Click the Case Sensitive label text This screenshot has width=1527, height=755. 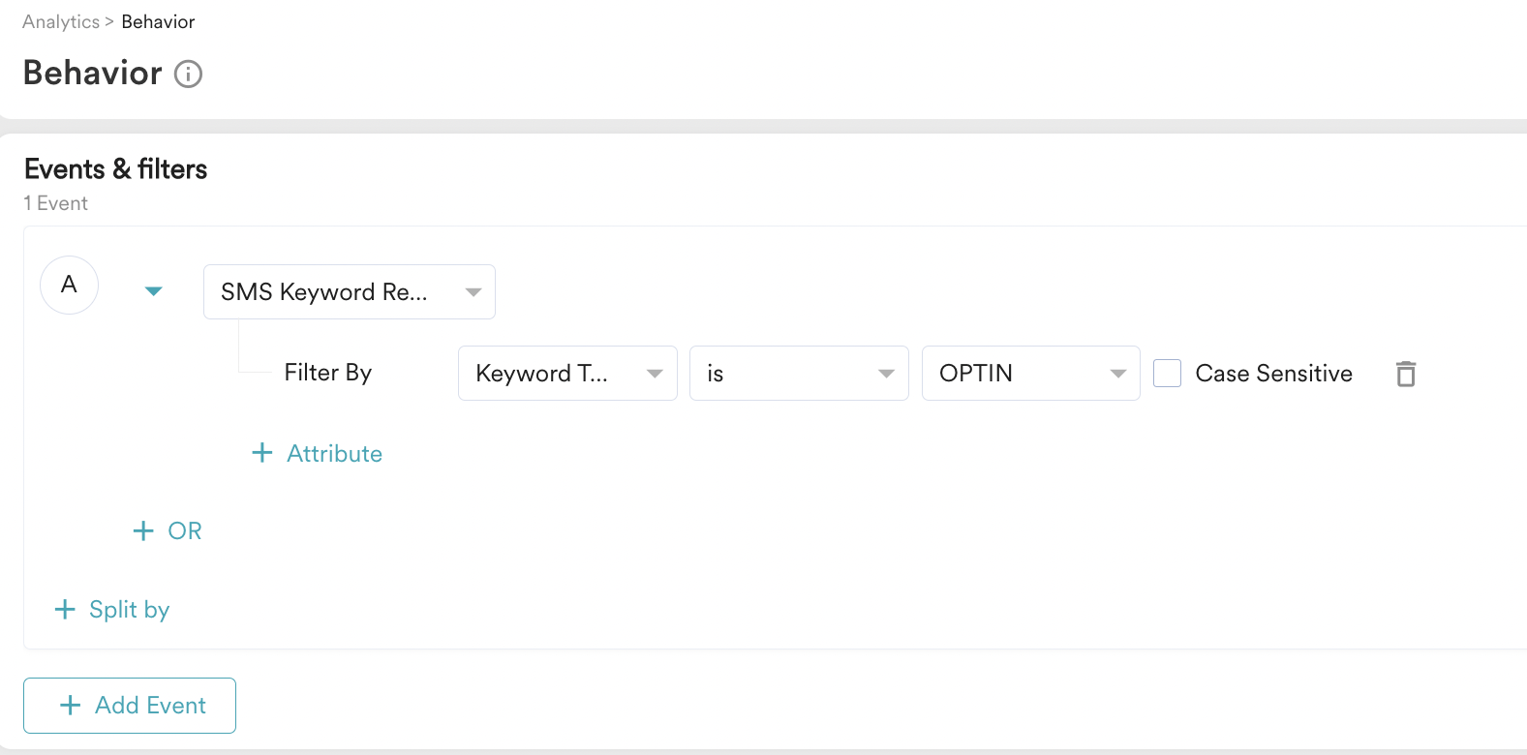click(x=1273, y=374)
